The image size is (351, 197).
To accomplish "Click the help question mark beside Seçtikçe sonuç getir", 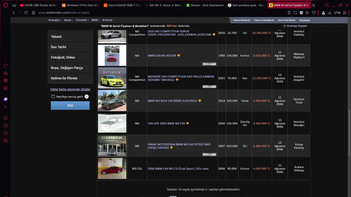I will [87, 97].
